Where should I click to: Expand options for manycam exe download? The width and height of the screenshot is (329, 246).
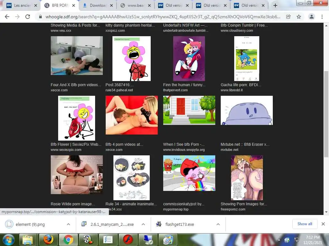(143, 224)
